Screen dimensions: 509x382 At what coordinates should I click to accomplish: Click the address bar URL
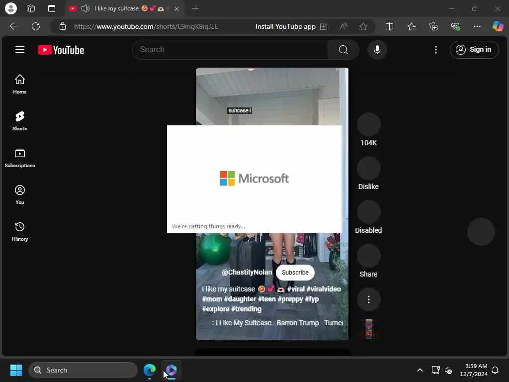tap(146, 27)
